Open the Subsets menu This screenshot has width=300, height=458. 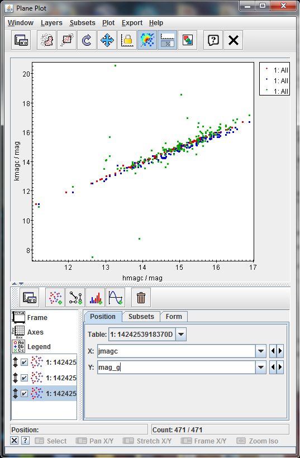tap(82, 23)
